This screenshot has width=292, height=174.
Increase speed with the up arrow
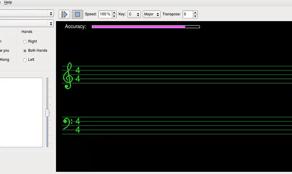tap(114, 12)
